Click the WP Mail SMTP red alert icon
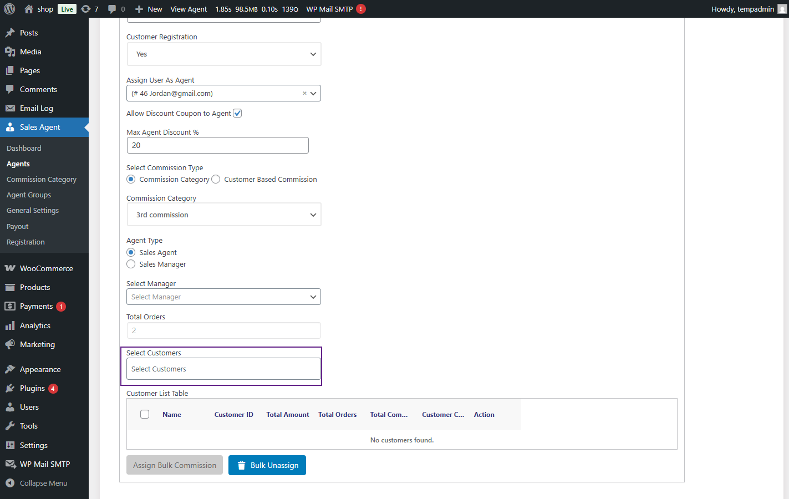This screenshot has width=789, height=499. (361, 9)
